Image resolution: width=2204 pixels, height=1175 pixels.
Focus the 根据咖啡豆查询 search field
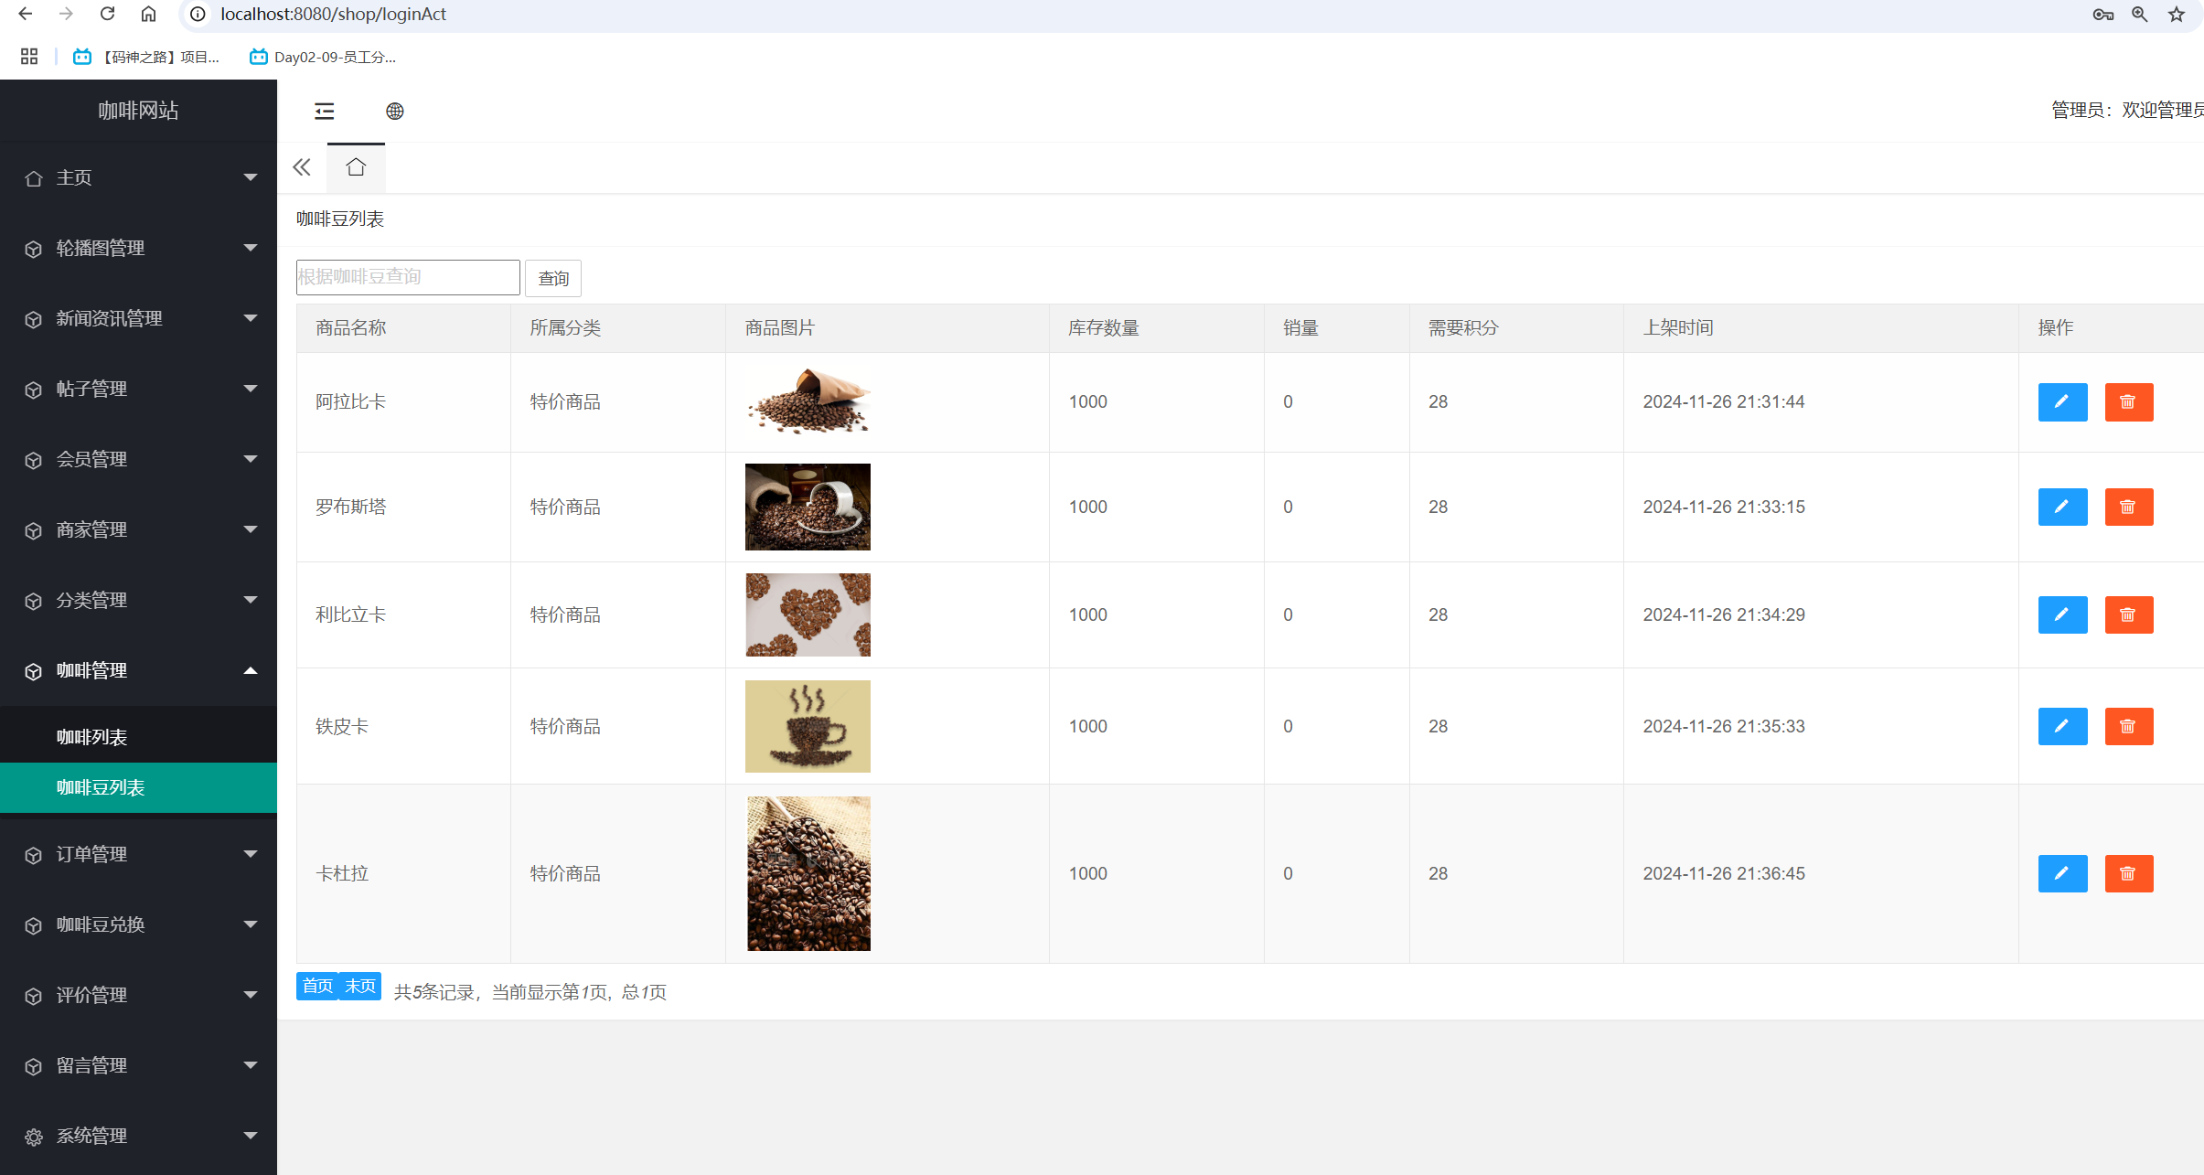408,277
